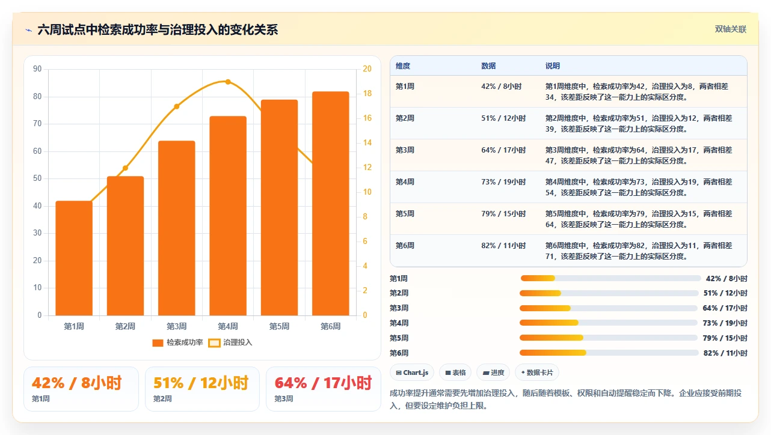
Task: Click the 第3周 description text in the table
Action: (x=639, y=156)
